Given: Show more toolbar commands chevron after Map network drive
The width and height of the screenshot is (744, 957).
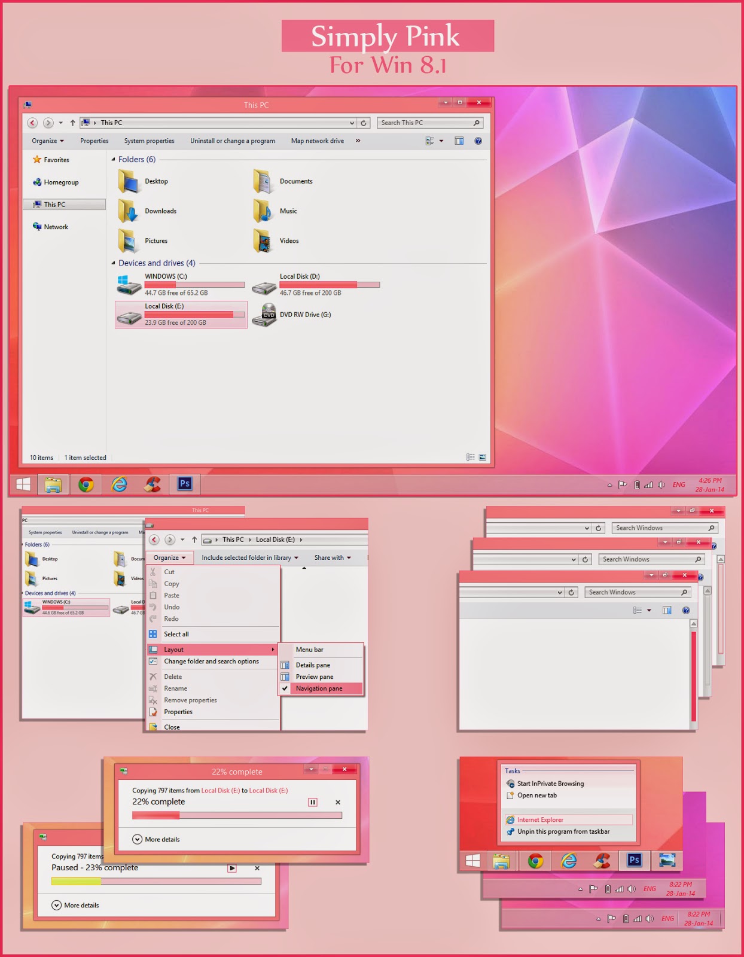Looking at the screenshot, I should [358, 141].
